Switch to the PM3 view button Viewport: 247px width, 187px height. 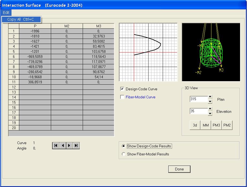(x=216, y=125)
